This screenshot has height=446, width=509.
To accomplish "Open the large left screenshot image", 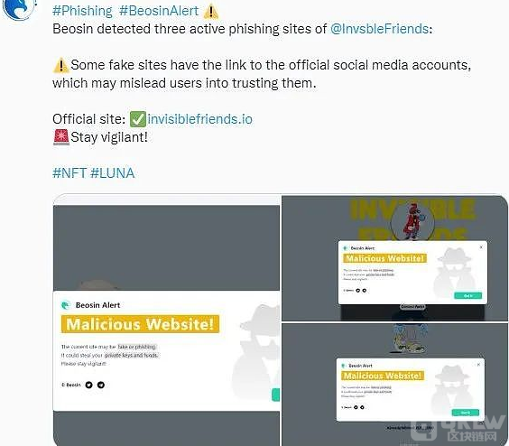I will tap(167, 321).
